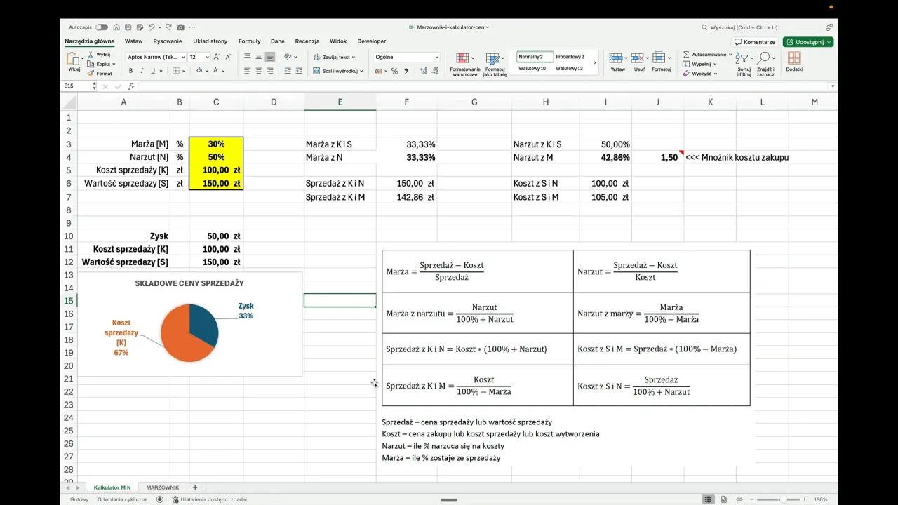Open the Komentarze button
Image resolution: width=898 pixels, height=505 pixels.
(755, 42)
